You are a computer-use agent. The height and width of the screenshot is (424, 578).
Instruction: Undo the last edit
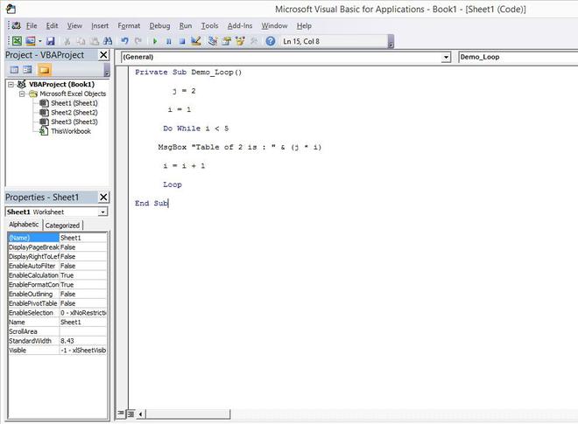[x=124, y=41]
